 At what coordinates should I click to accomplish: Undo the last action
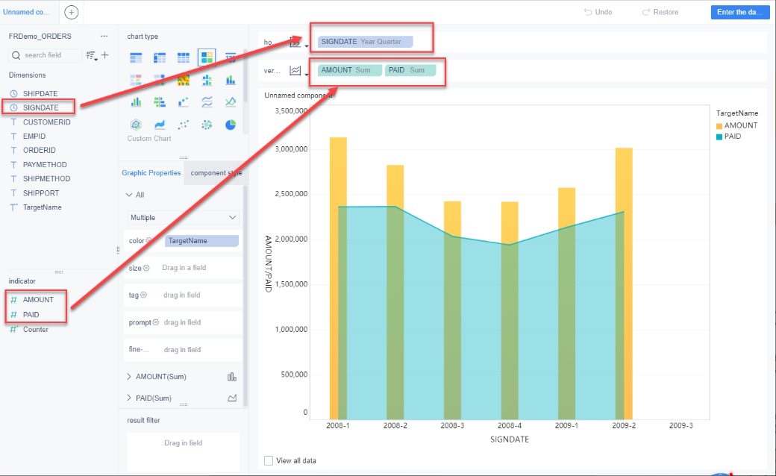tap(598, 12)
